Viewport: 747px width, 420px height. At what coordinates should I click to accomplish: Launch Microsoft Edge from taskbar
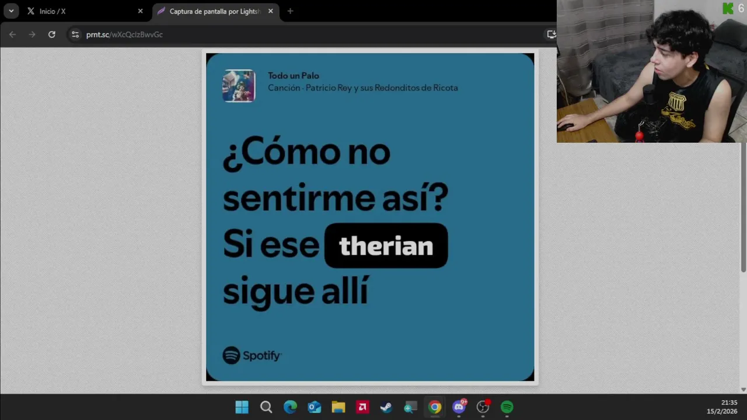[290, 407]
